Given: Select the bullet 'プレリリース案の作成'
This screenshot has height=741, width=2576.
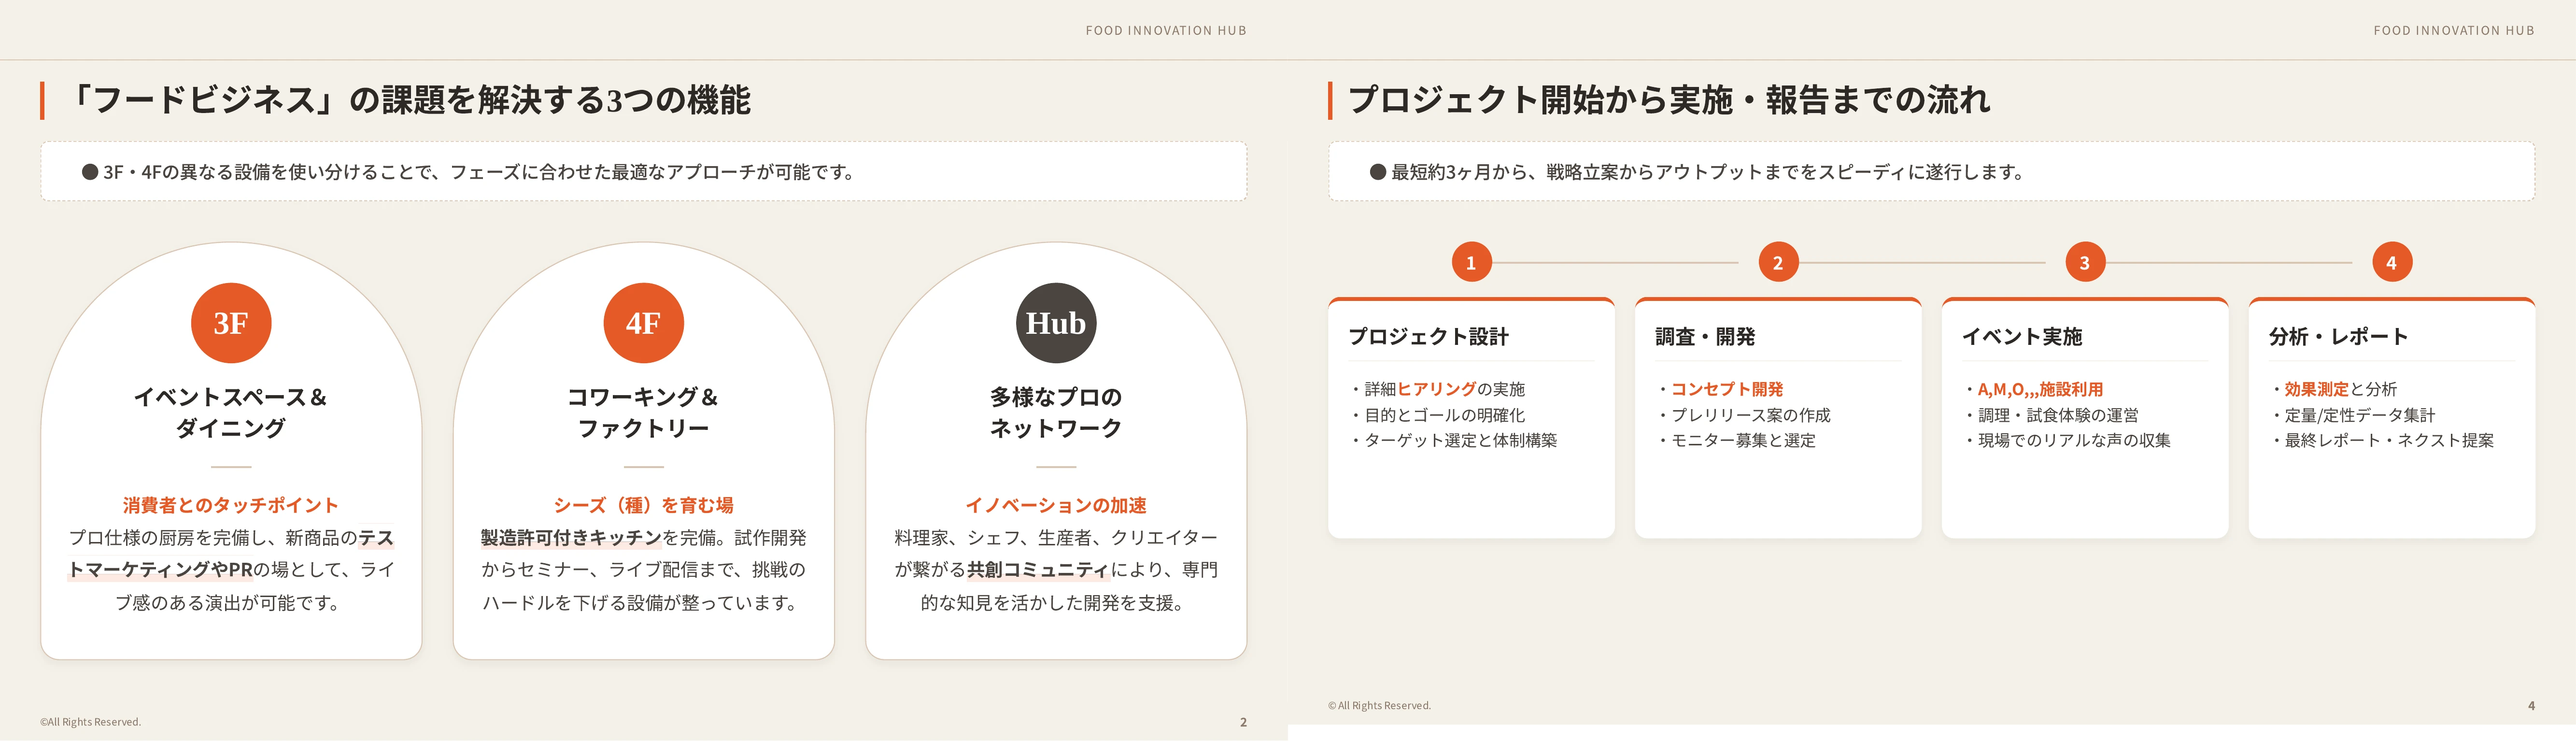Looking at the screenshot, I should 1743,415.
